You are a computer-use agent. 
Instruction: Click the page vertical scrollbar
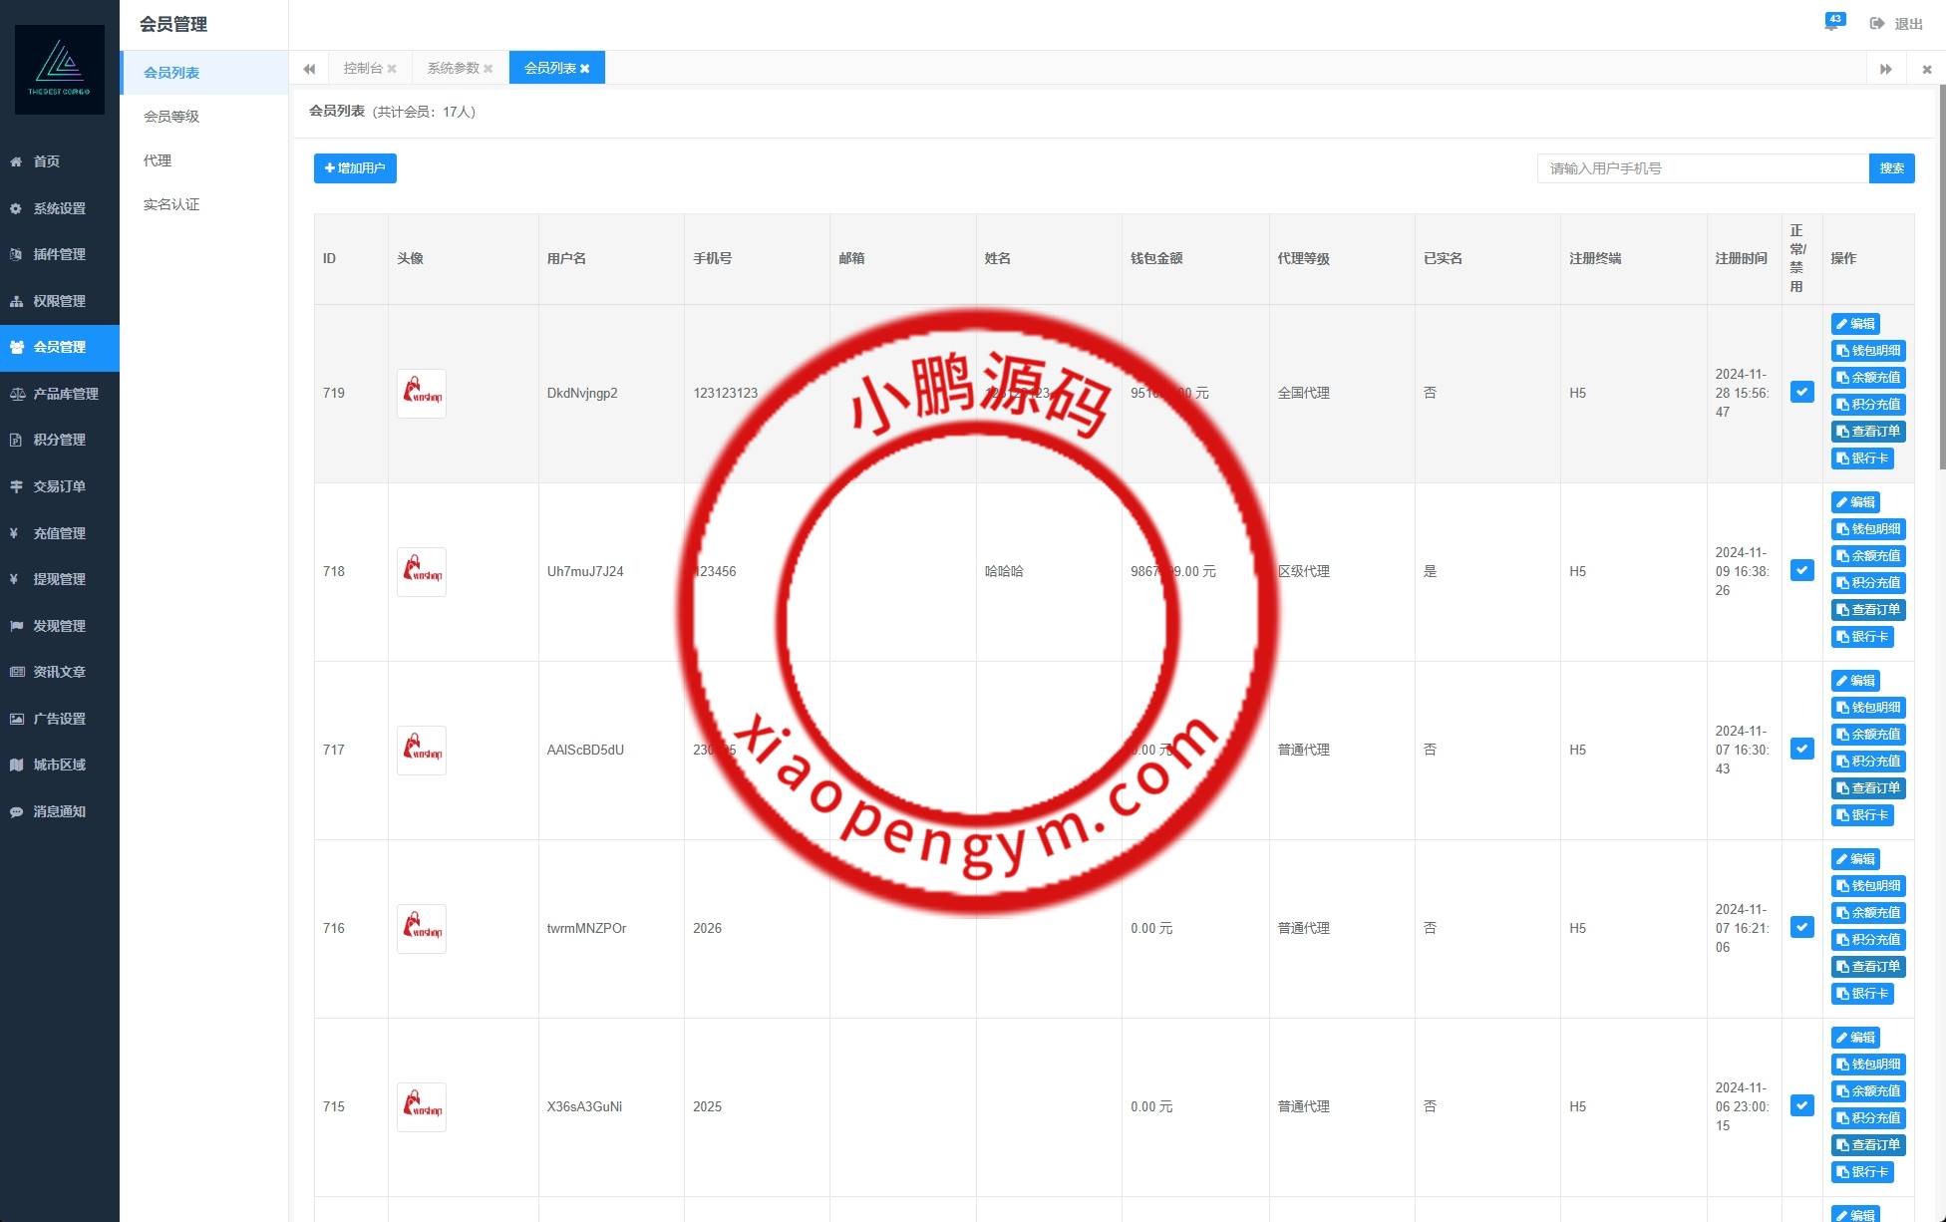click(1941, 277)
